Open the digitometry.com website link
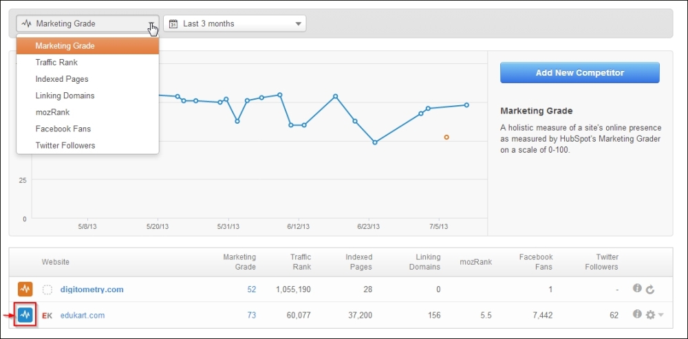The image size is (688, 339). [92, 289]
